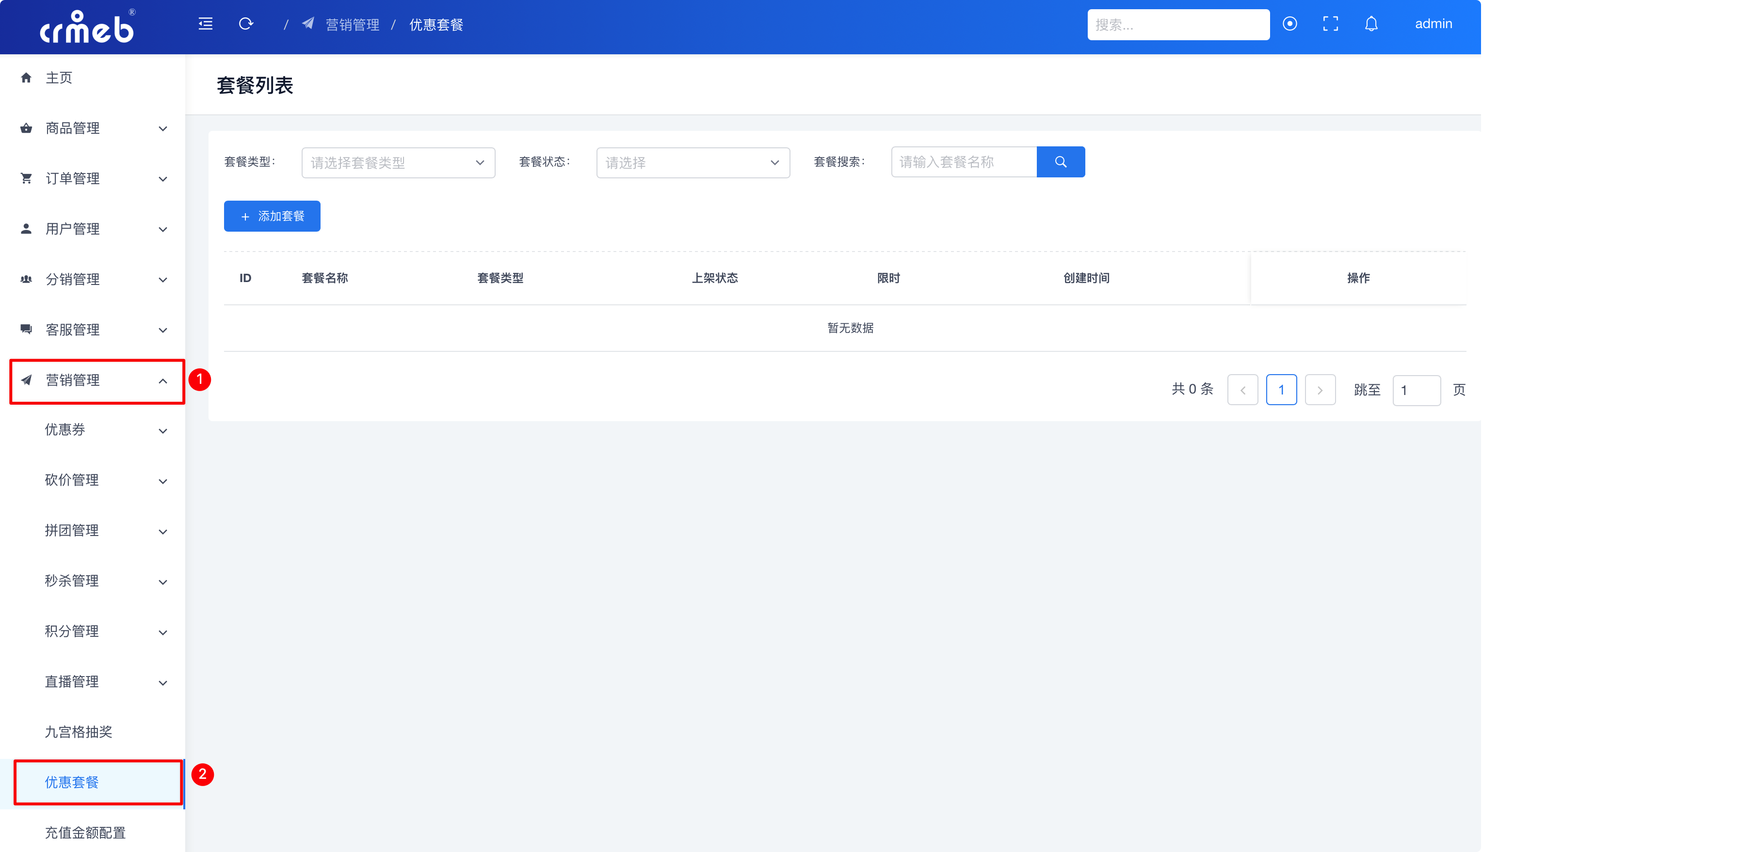
Task: Open notifications bell icon
Action: pos(1370,24)
